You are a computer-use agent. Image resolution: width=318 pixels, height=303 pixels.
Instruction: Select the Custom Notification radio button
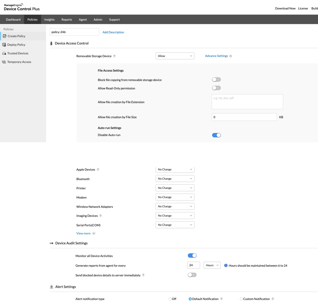(242, 299)
